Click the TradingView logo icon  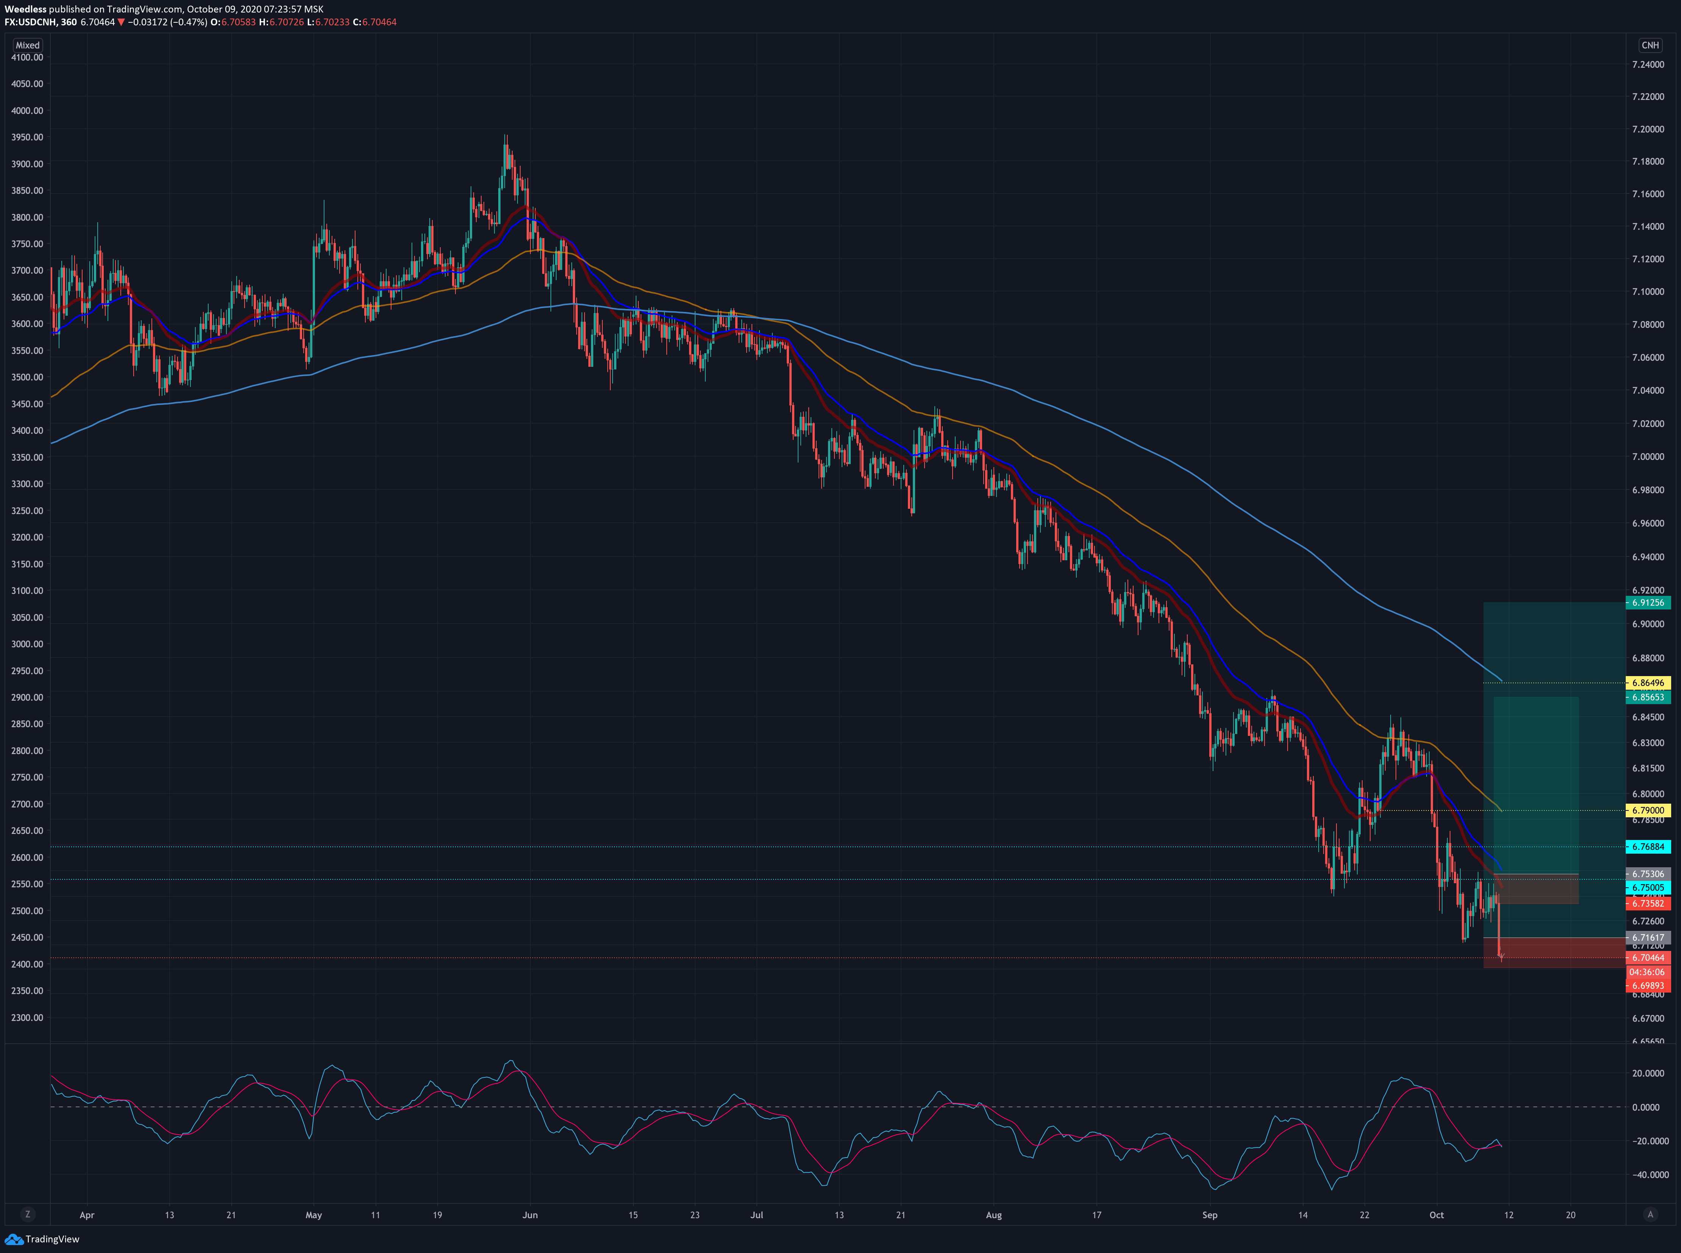click(14, 1239)
